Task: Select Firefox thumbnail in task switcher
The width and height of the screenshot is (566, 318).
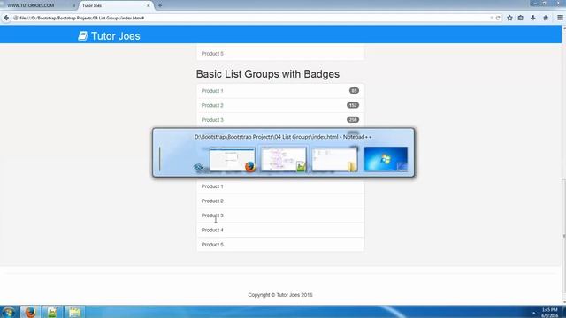Action: pos(232,159)
